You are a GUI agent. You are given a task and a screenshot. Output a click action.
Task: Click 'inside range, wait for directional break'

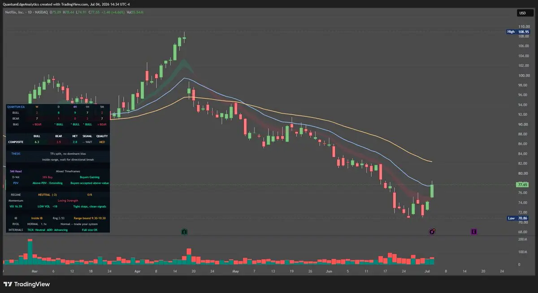pyautogui.click(x=68, y=159)
